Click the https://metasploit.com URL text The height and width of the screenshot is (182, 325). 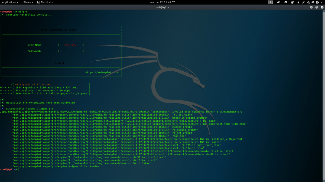pyautogui.click(x=102, y=72)
